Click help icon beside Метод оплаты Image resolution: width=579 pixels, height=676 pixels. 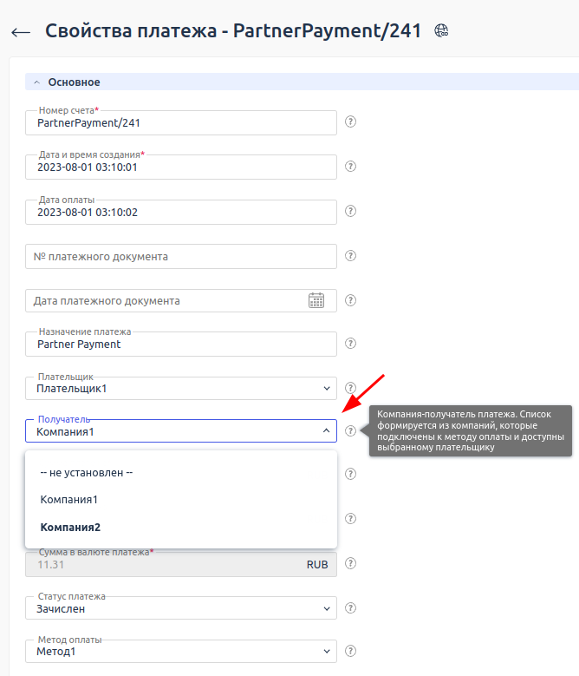(x=351, y=650)
